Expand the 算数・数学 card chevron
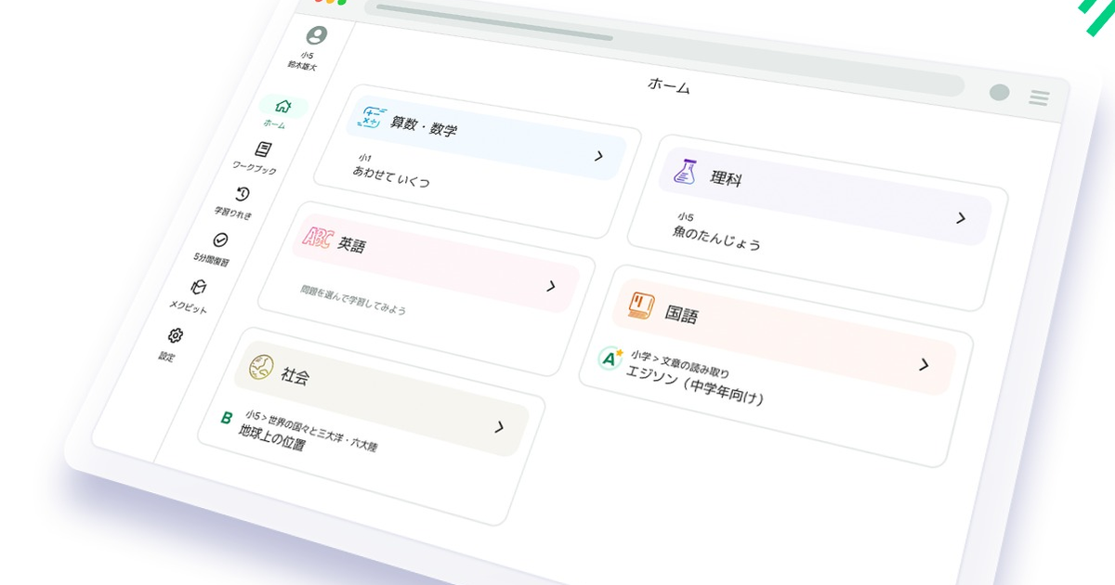 599,156
